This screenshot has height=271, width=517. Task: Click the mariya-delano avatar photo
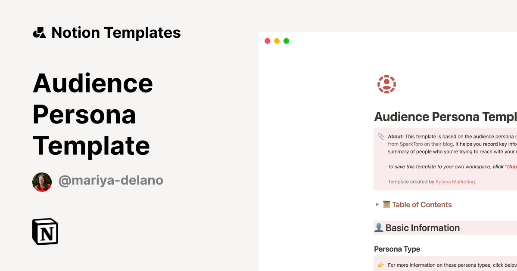point(42,182)
